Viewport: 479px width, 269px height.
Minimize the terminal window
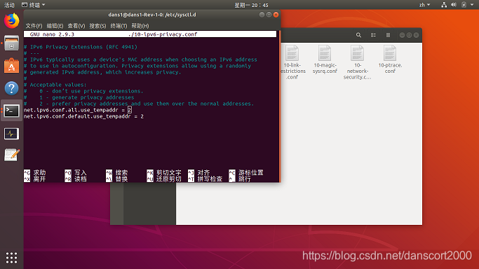click(262, 15)
